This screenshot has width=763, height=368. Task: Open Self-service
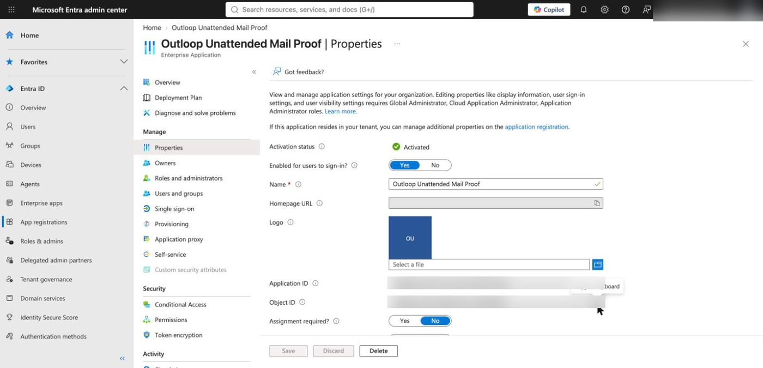pyautogui.click(x=170, y=255)
